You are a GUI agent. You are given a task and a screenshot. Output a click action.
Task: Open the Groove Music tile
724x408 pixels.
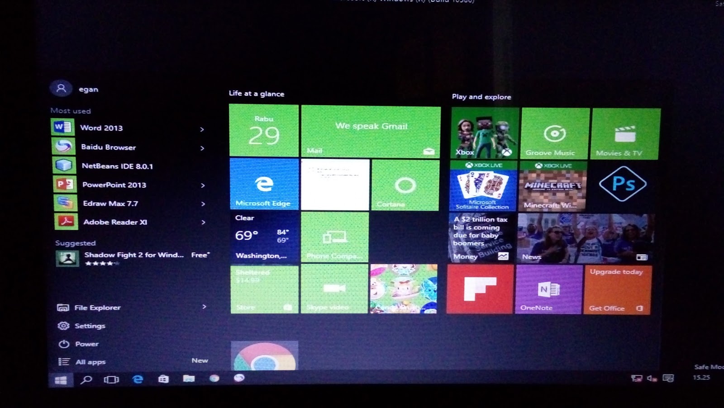coord(555,133)
